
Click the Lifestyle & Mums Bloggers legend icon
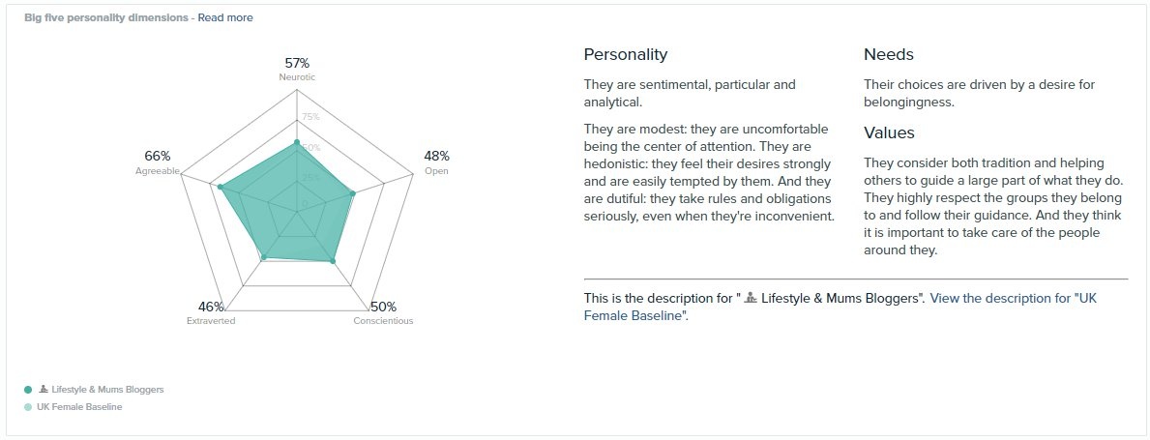[44, 390]
